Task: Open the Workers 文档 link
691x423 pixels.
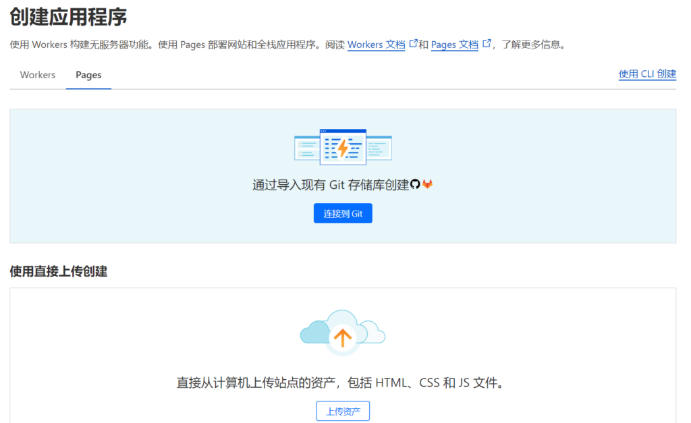Action: point(376,45)
